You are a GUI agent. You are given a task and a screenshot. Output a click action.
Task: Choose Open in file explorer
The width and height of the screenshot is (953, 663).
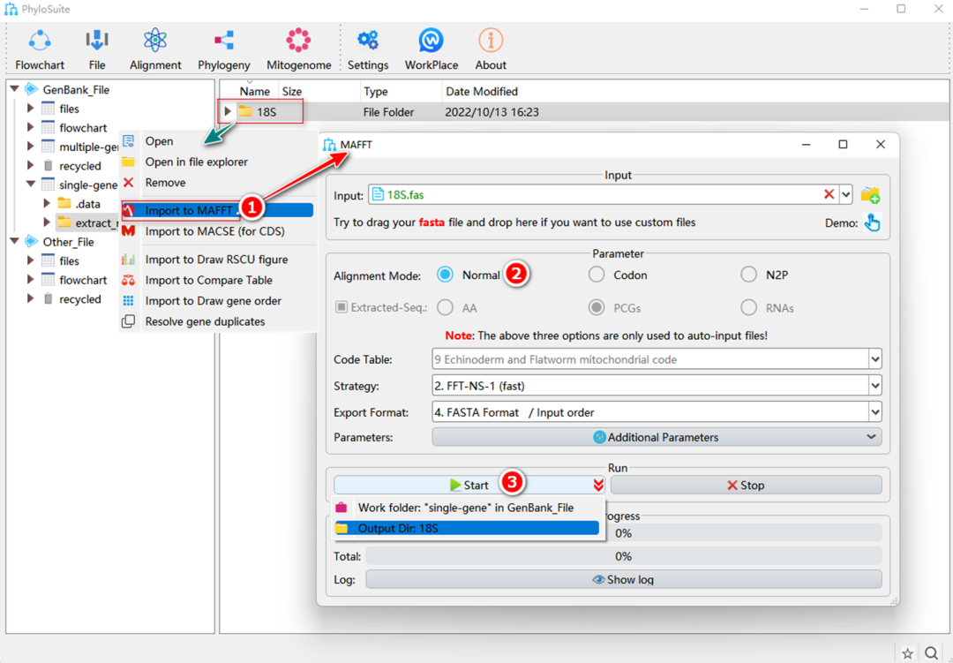point(196,162)
